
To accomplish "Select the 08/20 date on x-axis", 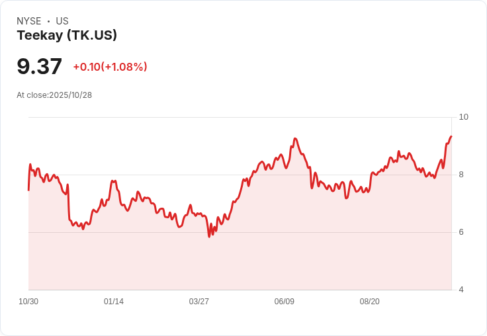I will (370, 302).
